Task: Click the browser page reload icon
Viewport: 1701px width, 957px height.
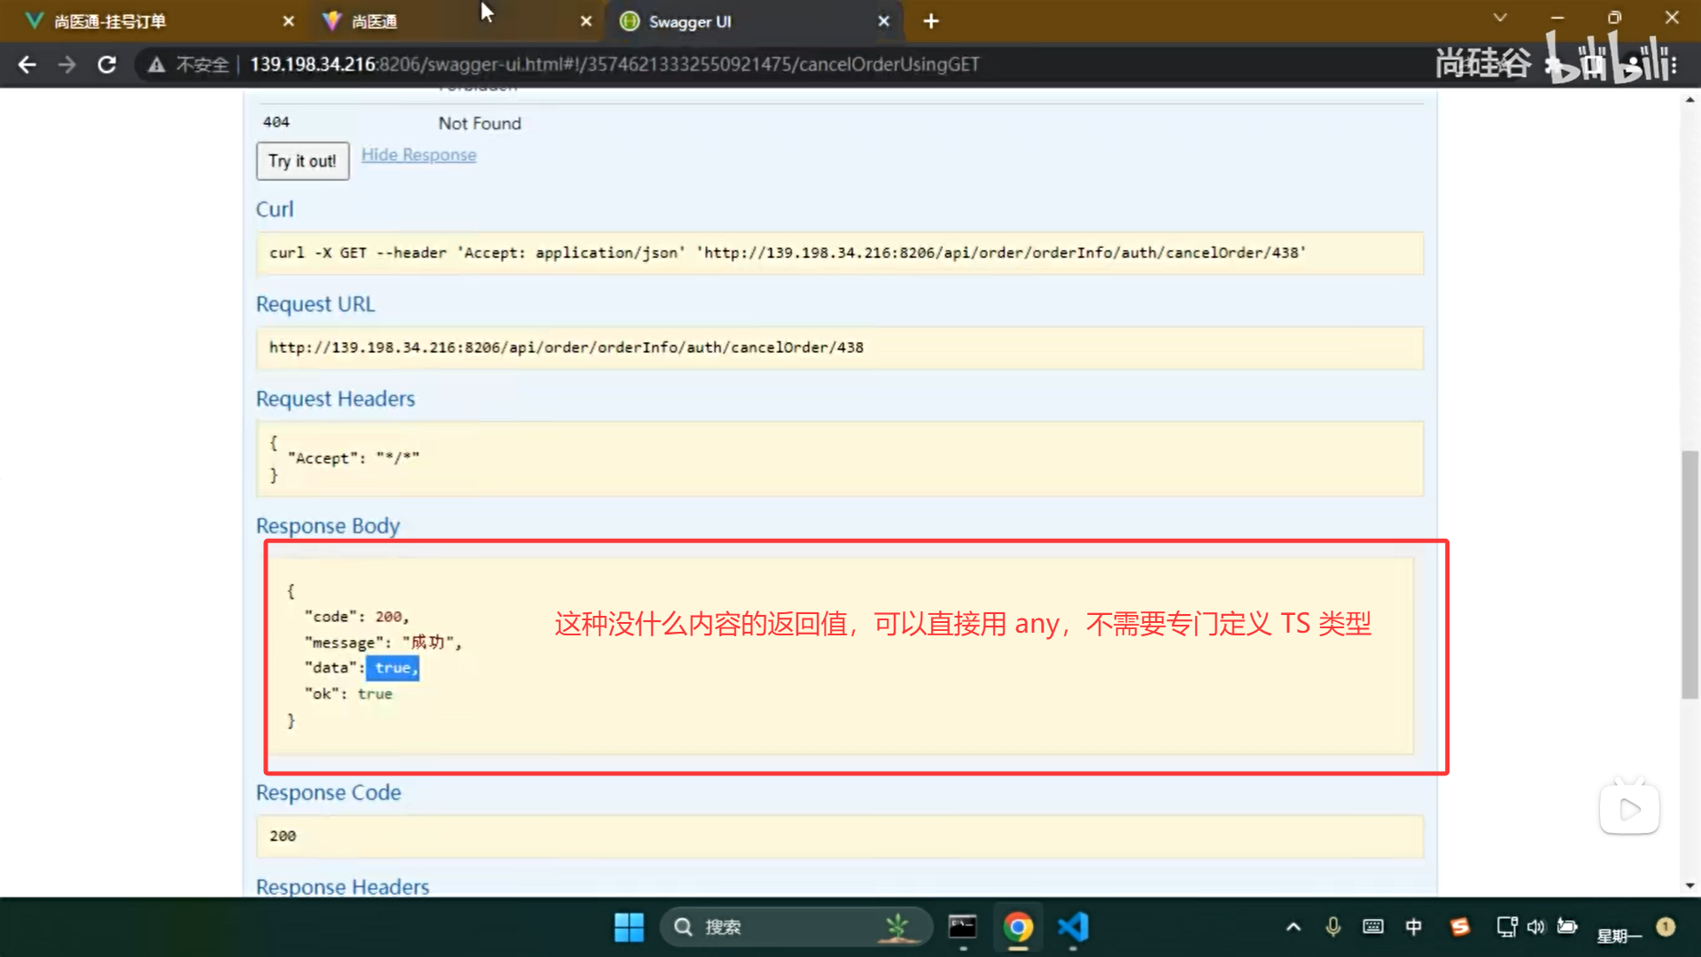Action: pos(106,64)
